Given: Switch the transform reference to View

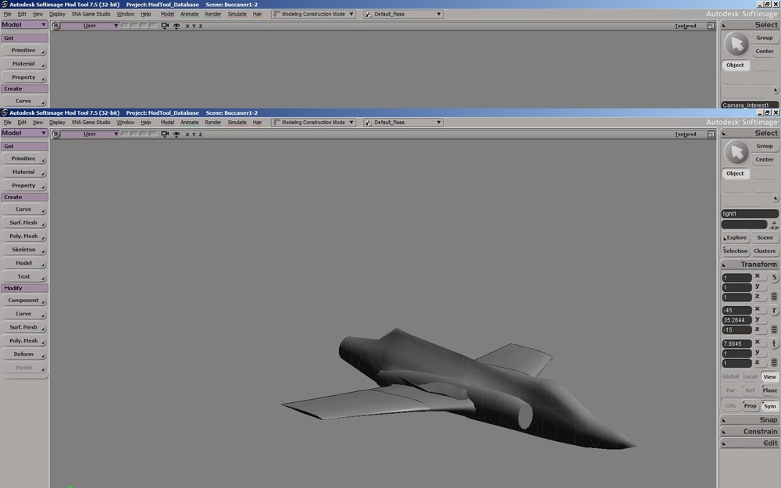Looking at the screenshot, I should click(770, 377).
